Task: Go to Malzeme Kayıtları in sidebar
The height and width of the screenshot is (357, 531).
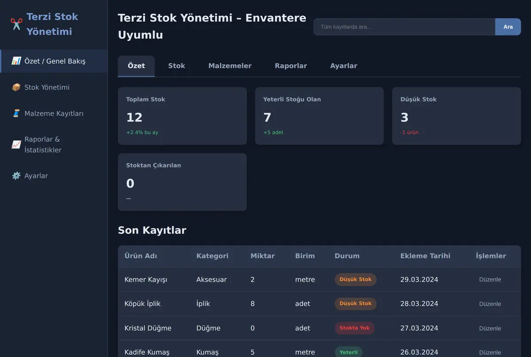Action: pos(54,113)
